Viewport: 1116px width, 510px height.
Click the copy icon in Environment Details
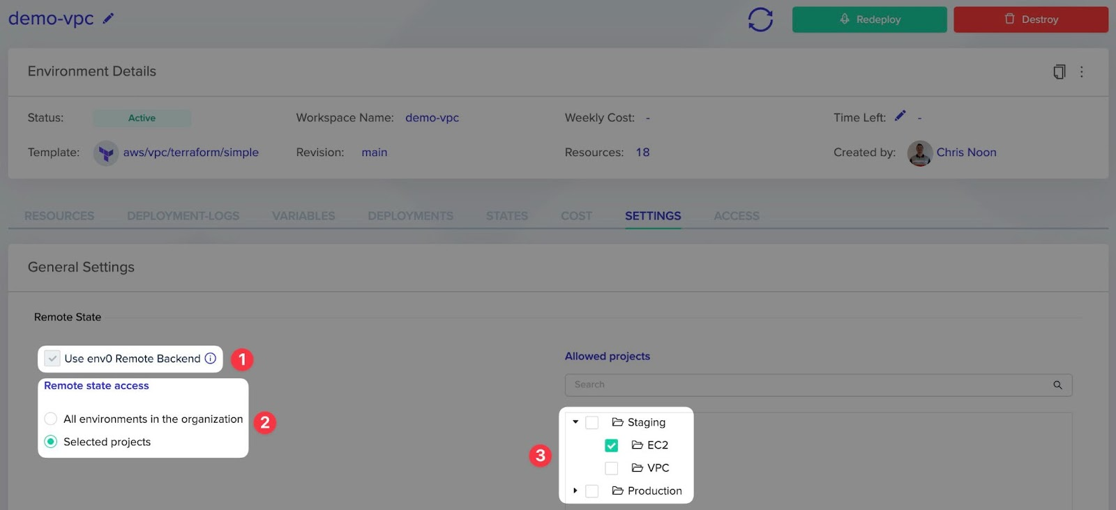point(1059,72)
